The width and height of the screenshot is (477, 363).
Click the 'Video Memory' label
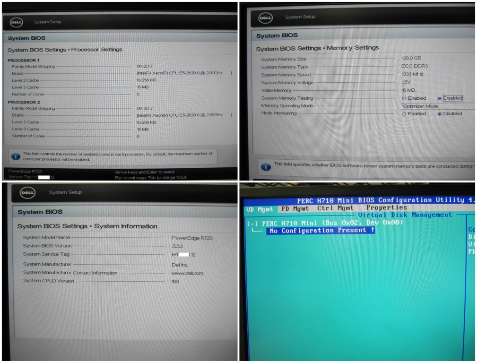coord(276,90)
